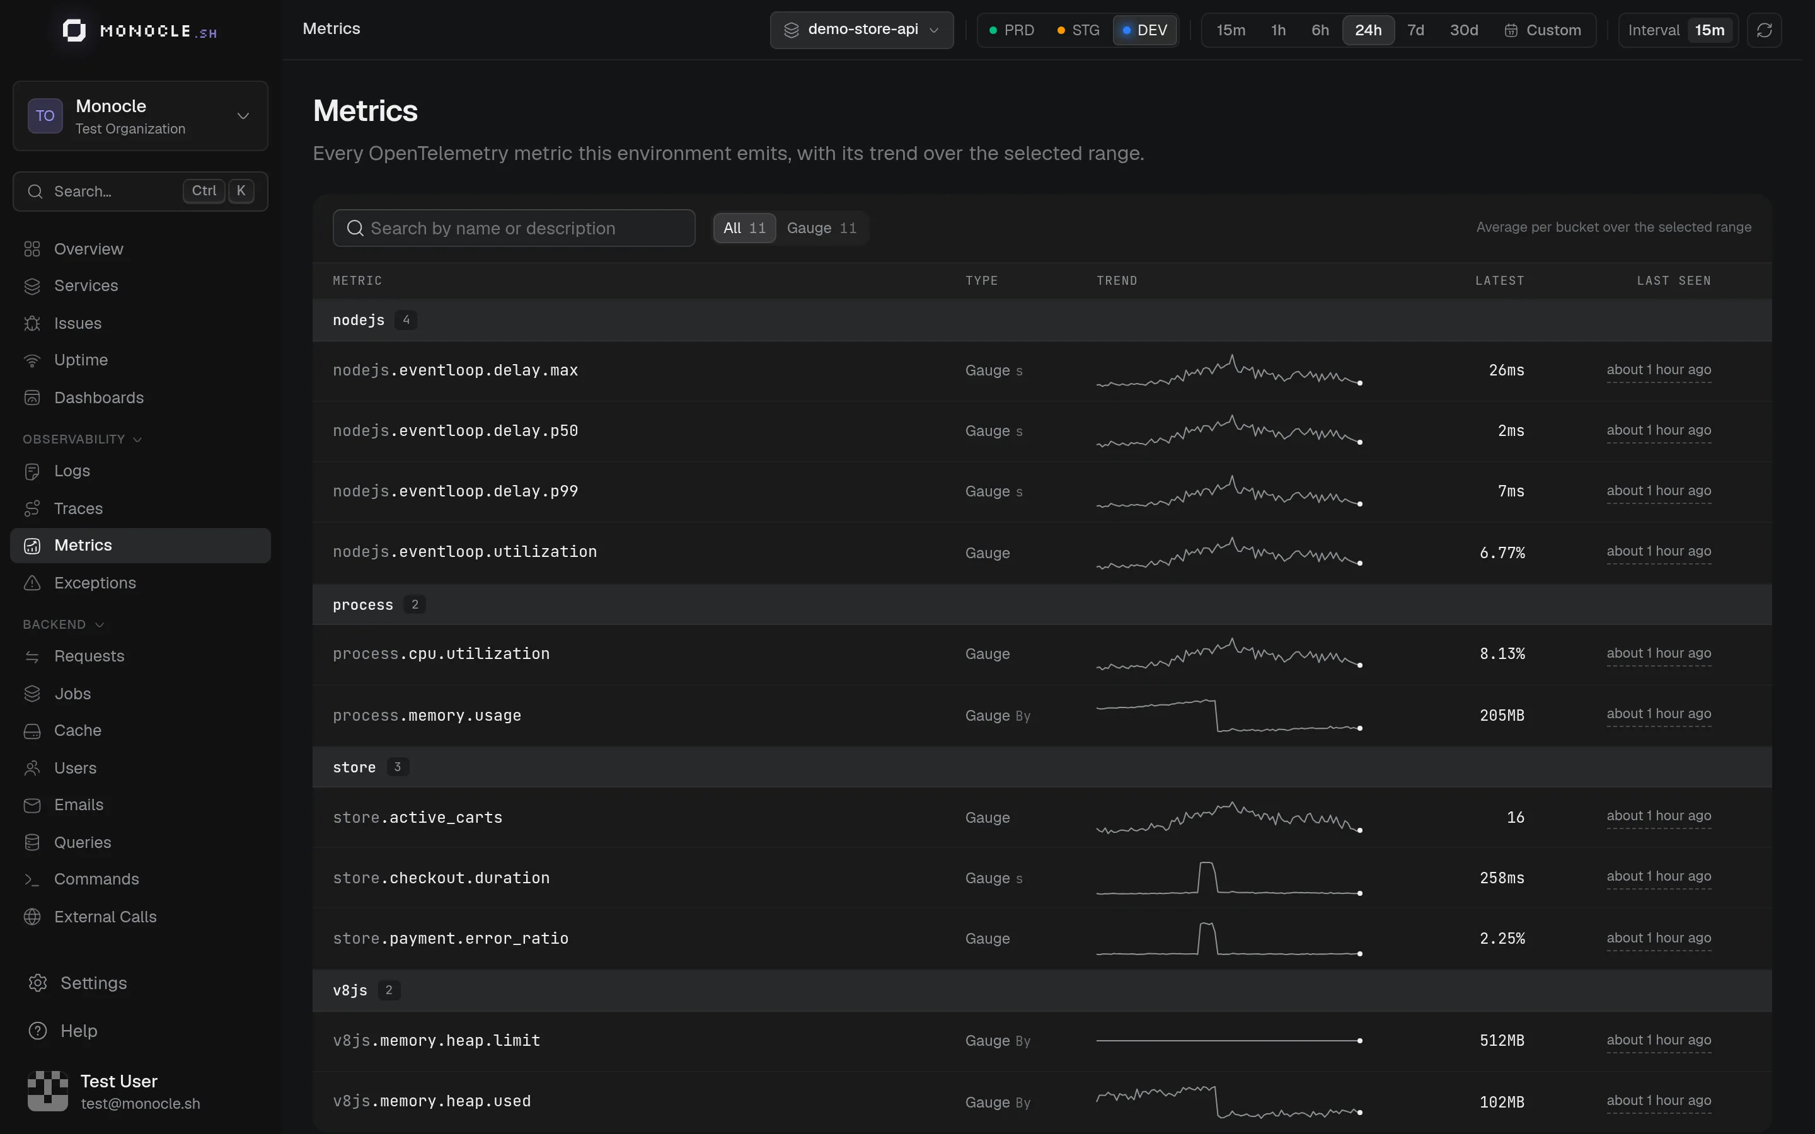
Task: Collapse the Observability sidebar section
Action: 82,440
